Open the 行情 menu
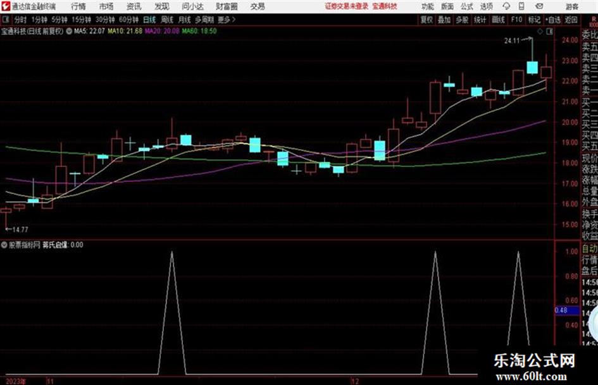 [78, 6]
